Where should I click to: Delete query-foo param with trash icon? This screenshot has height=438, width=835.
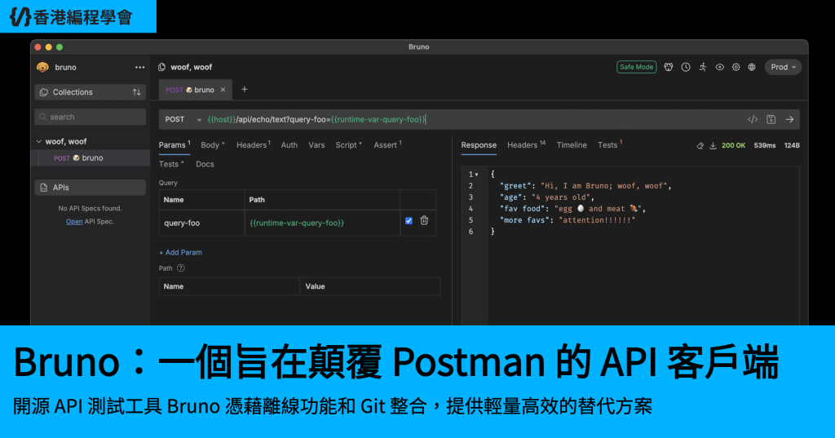[x=424, y=220]
